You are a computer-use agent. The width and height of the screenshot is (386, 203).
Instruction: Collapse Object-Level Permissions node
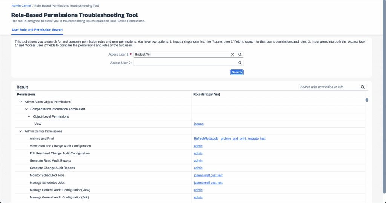coord(29,116)
